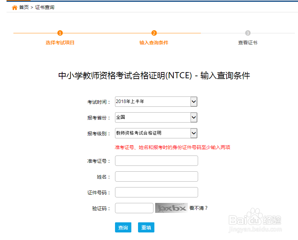Select the 首页 breadcrumb link

[x=24, y=7]
